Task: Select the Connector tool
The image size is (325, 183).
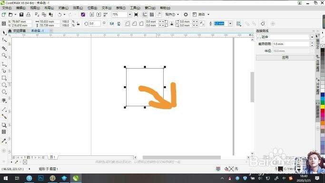Action: click(x=4, y=116)
